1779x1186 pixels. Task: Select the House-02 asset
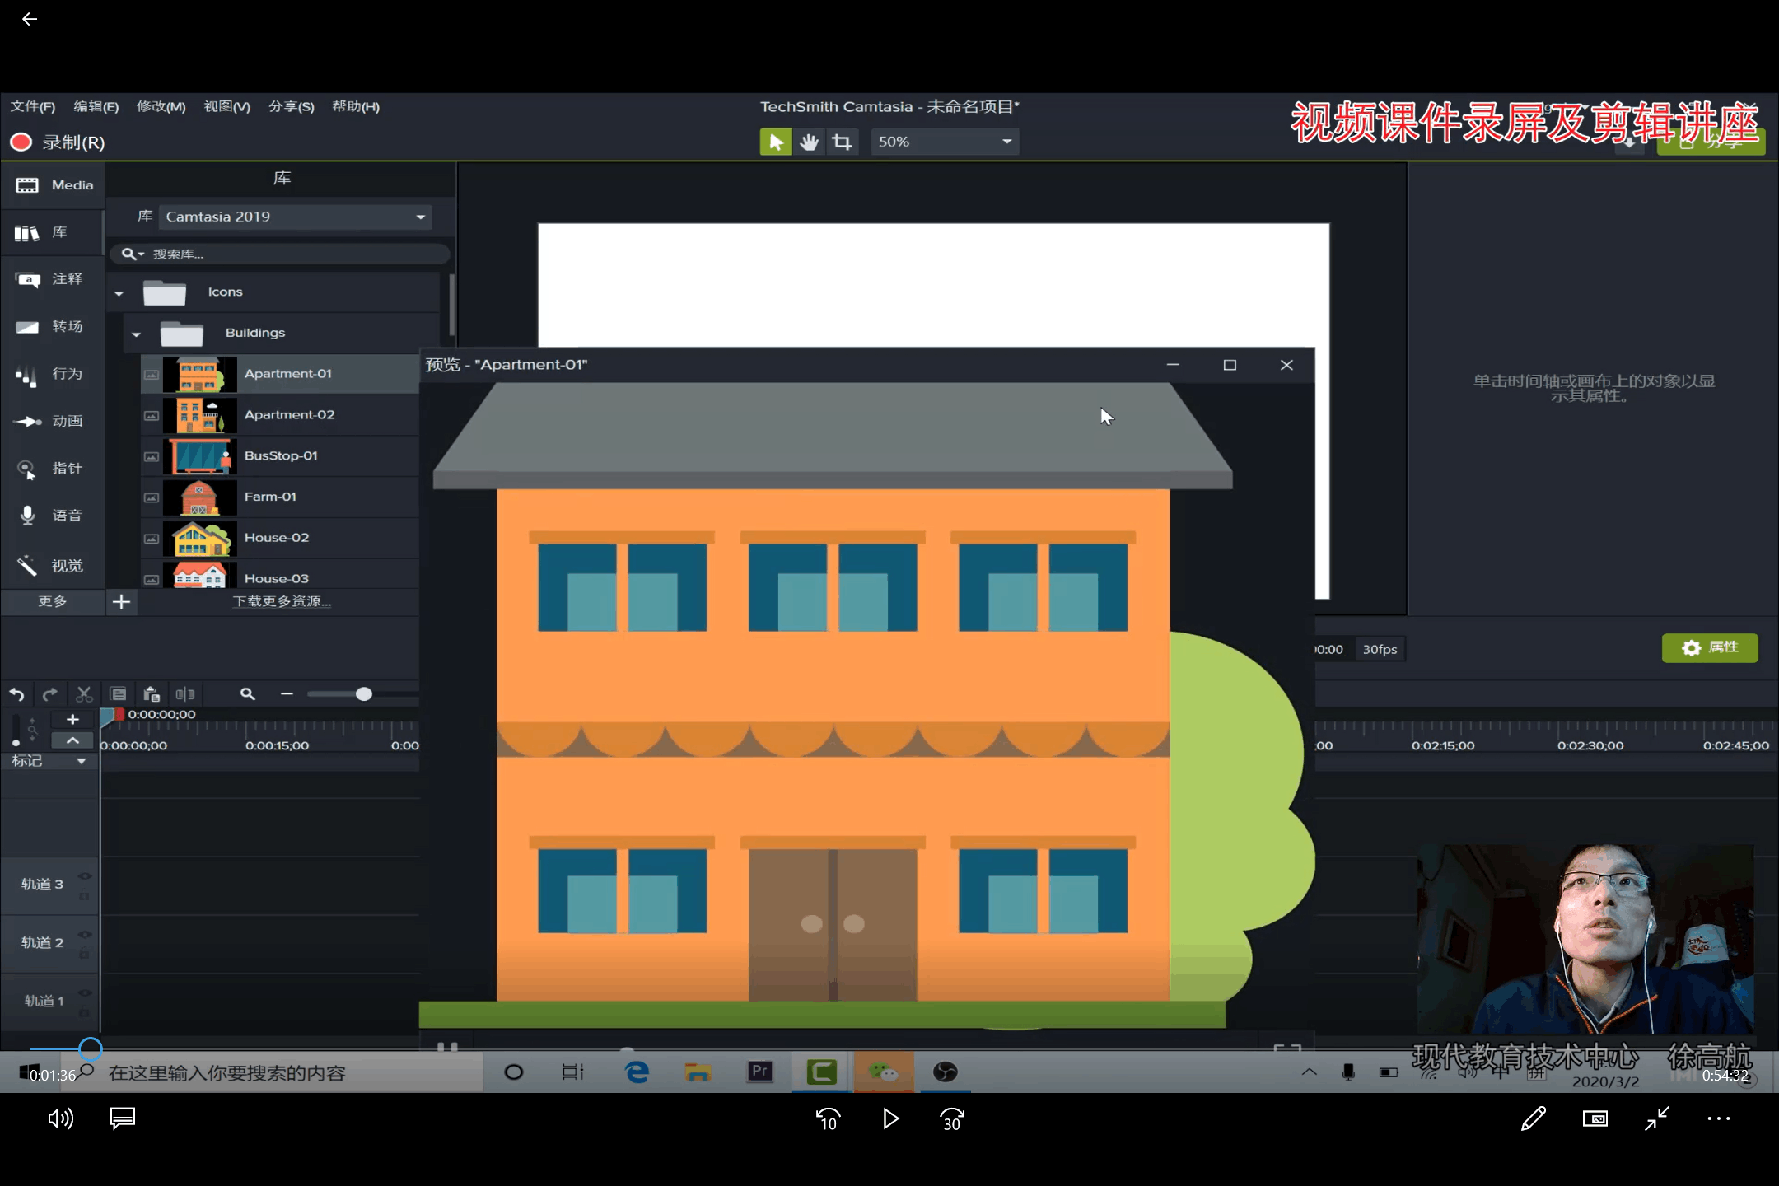280,538
